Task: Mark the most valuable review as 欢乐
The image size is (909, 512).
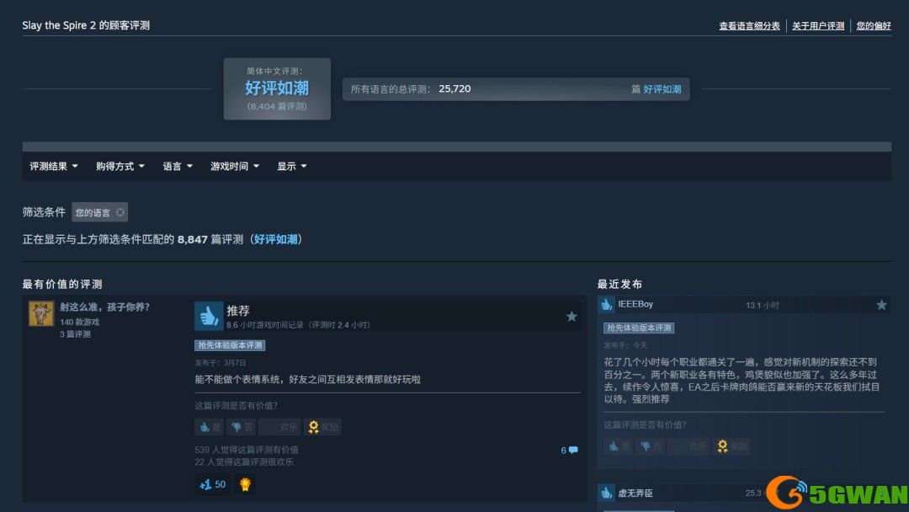Action: 280,427
